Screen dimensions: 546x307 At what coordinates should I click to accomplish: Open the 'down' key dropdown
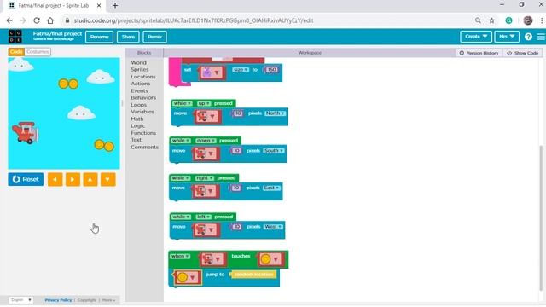pyautogui.click(x=205, y=141)
